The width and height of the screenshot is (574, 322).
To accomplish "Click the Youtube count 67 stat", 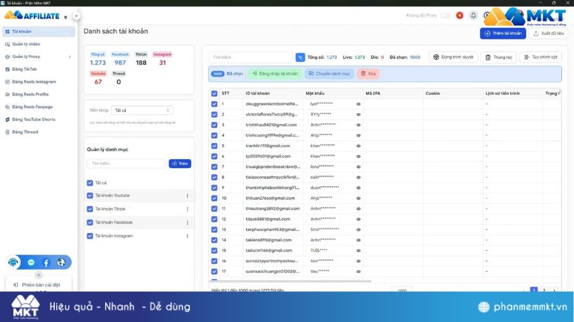I will (98, 82).
